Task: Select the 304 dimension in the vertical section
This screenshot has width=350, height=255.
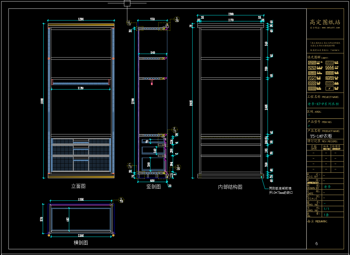Action: click(x=172, y=164)
